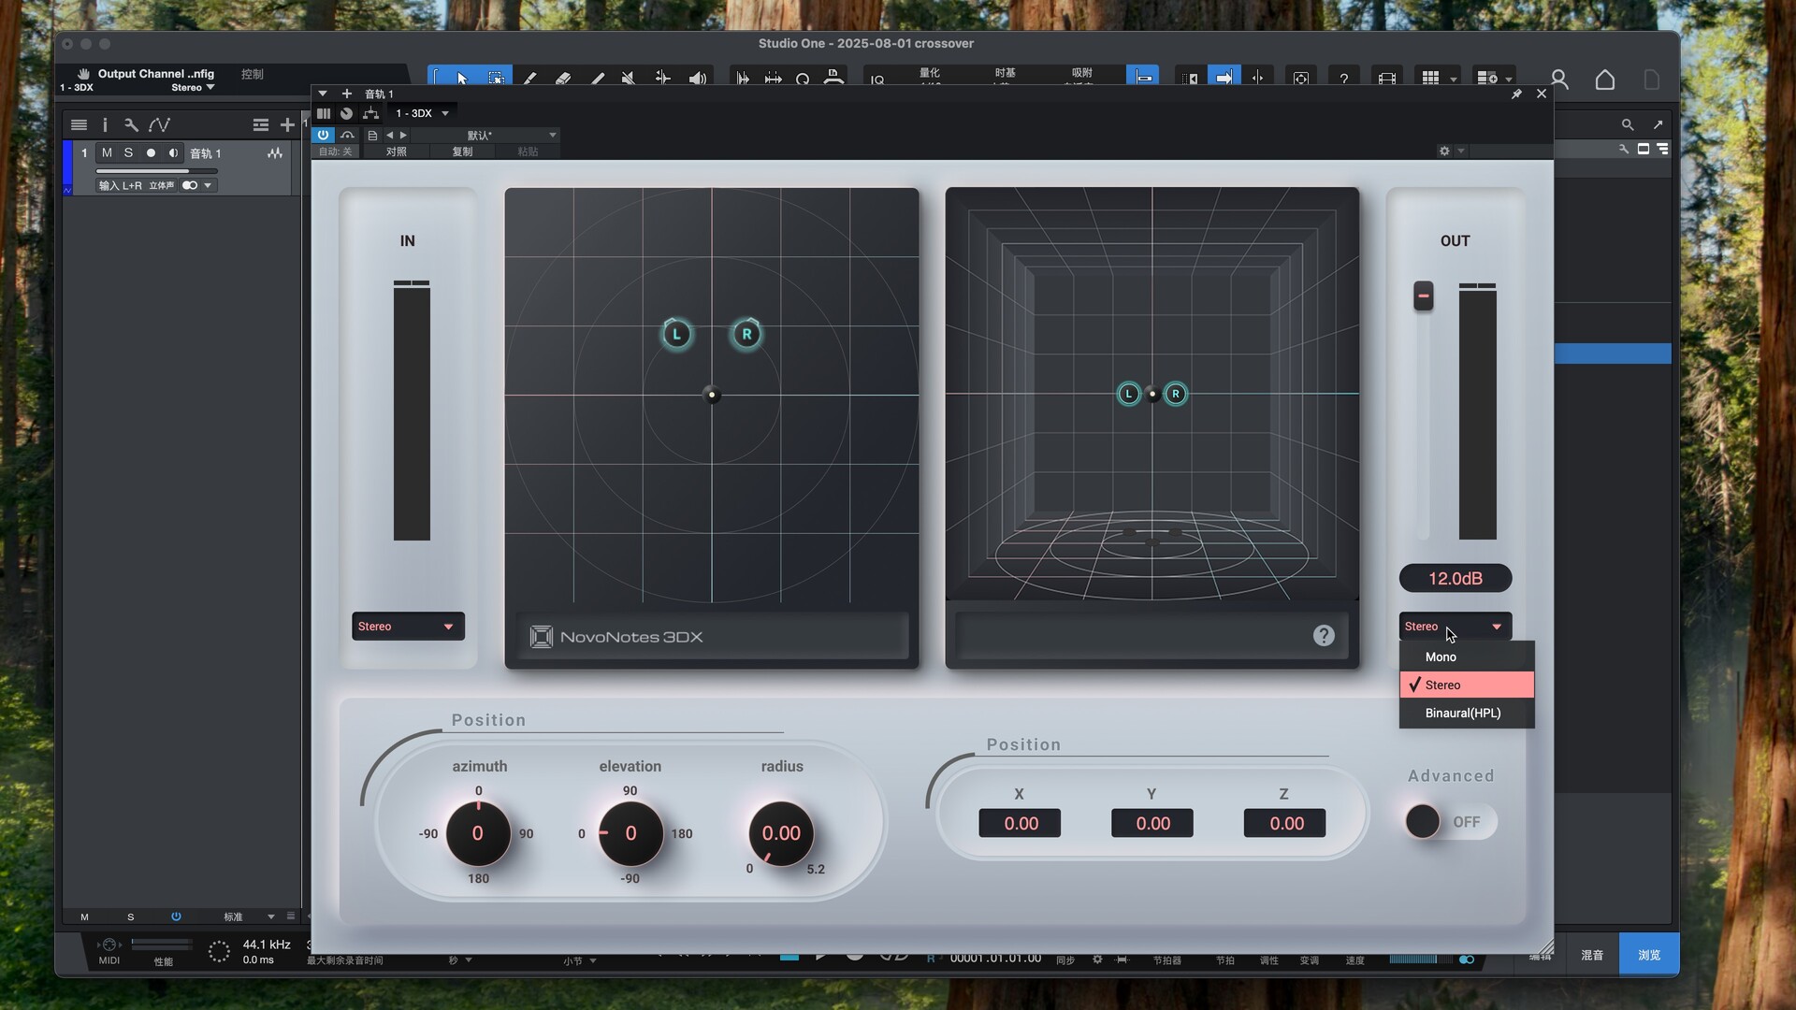Viewport: 1796px width, 1010px height.
Task: Click the radius knob
Action: [781, 833]
